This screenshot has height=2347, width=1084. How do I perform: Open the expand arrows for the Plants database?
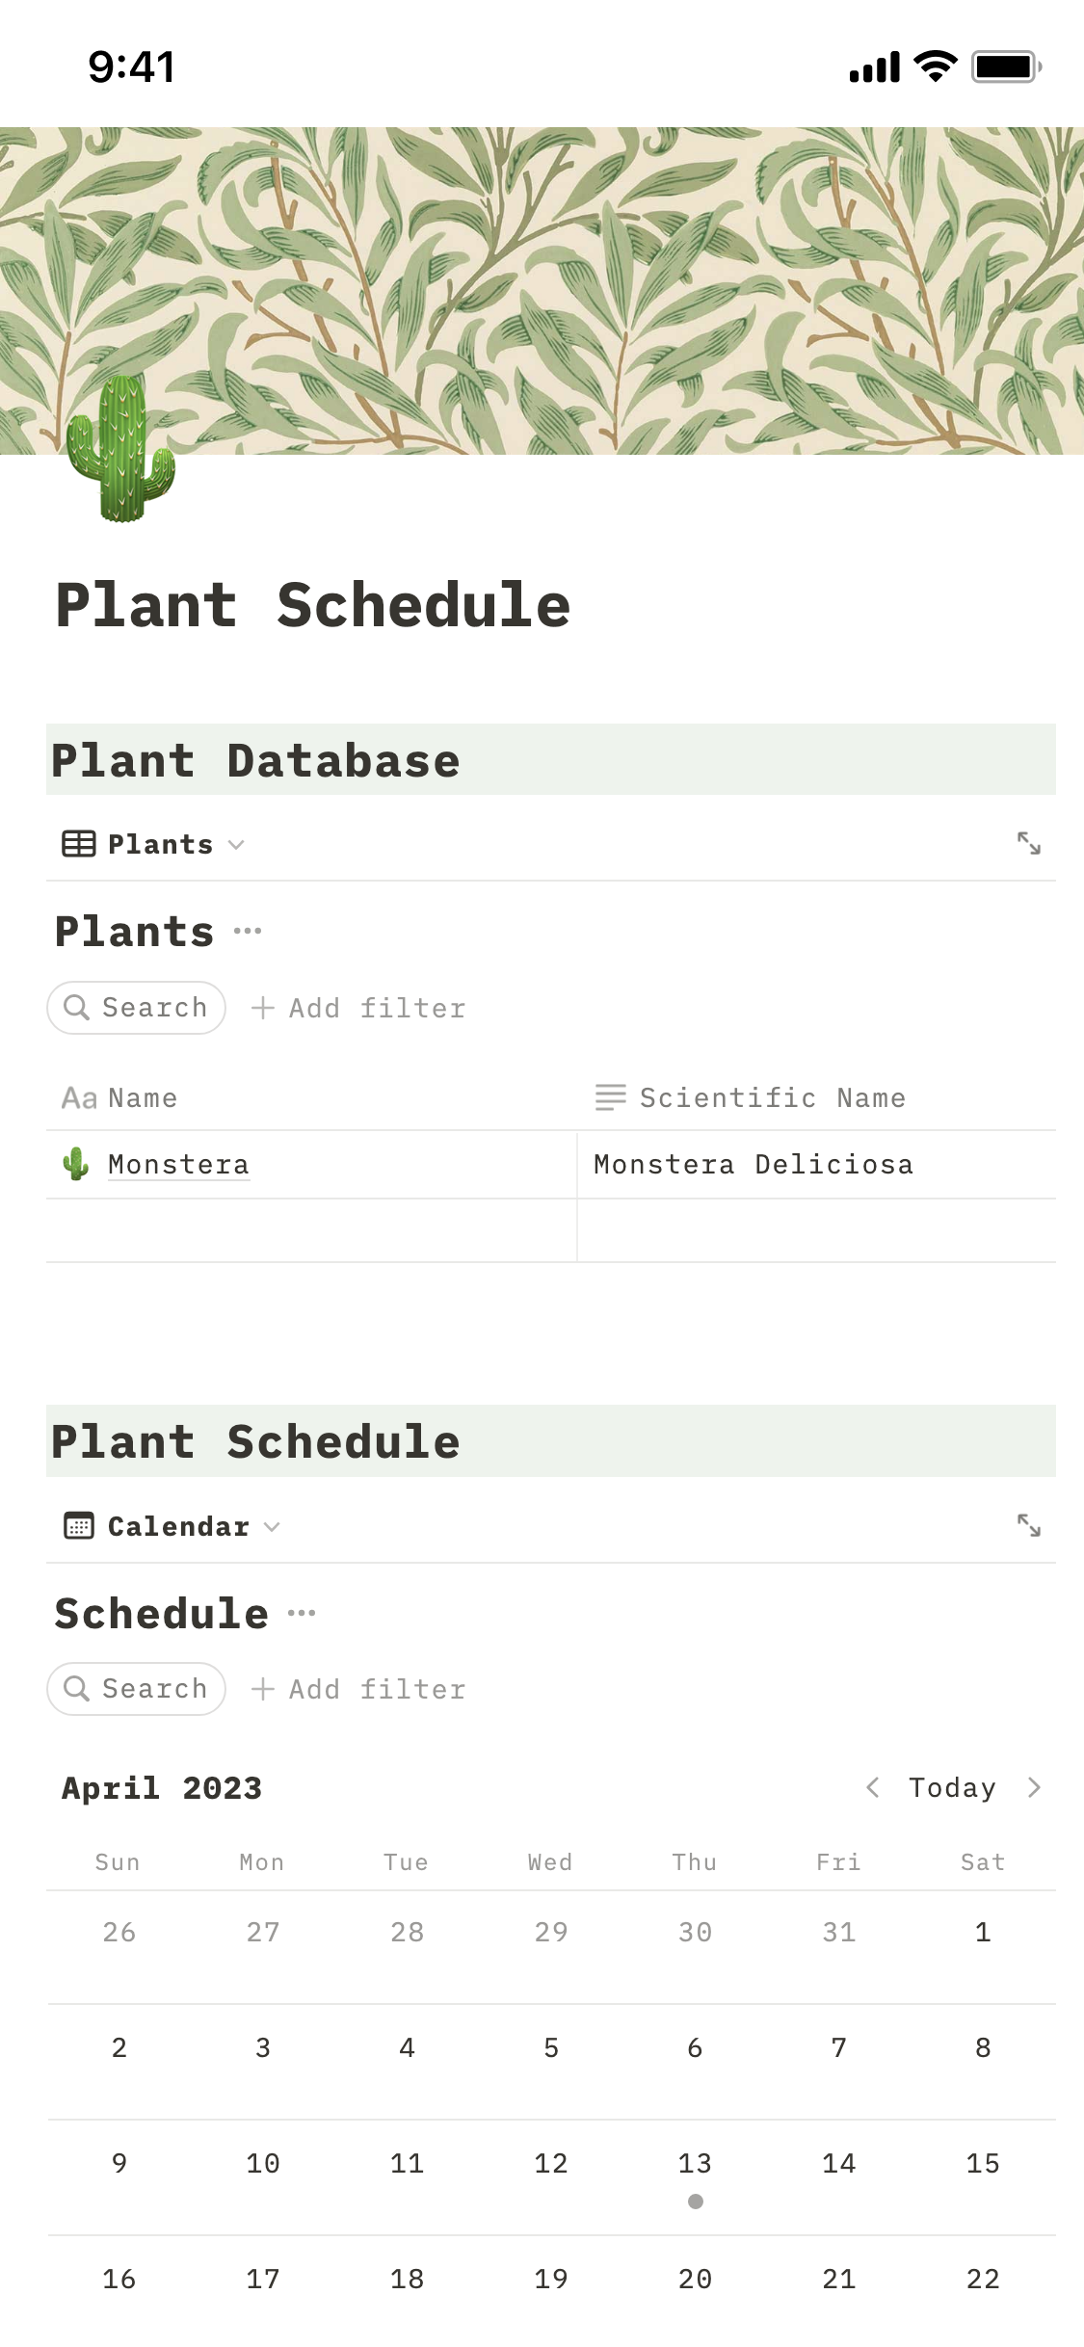pyautogui.click(x=1030, y=843)
